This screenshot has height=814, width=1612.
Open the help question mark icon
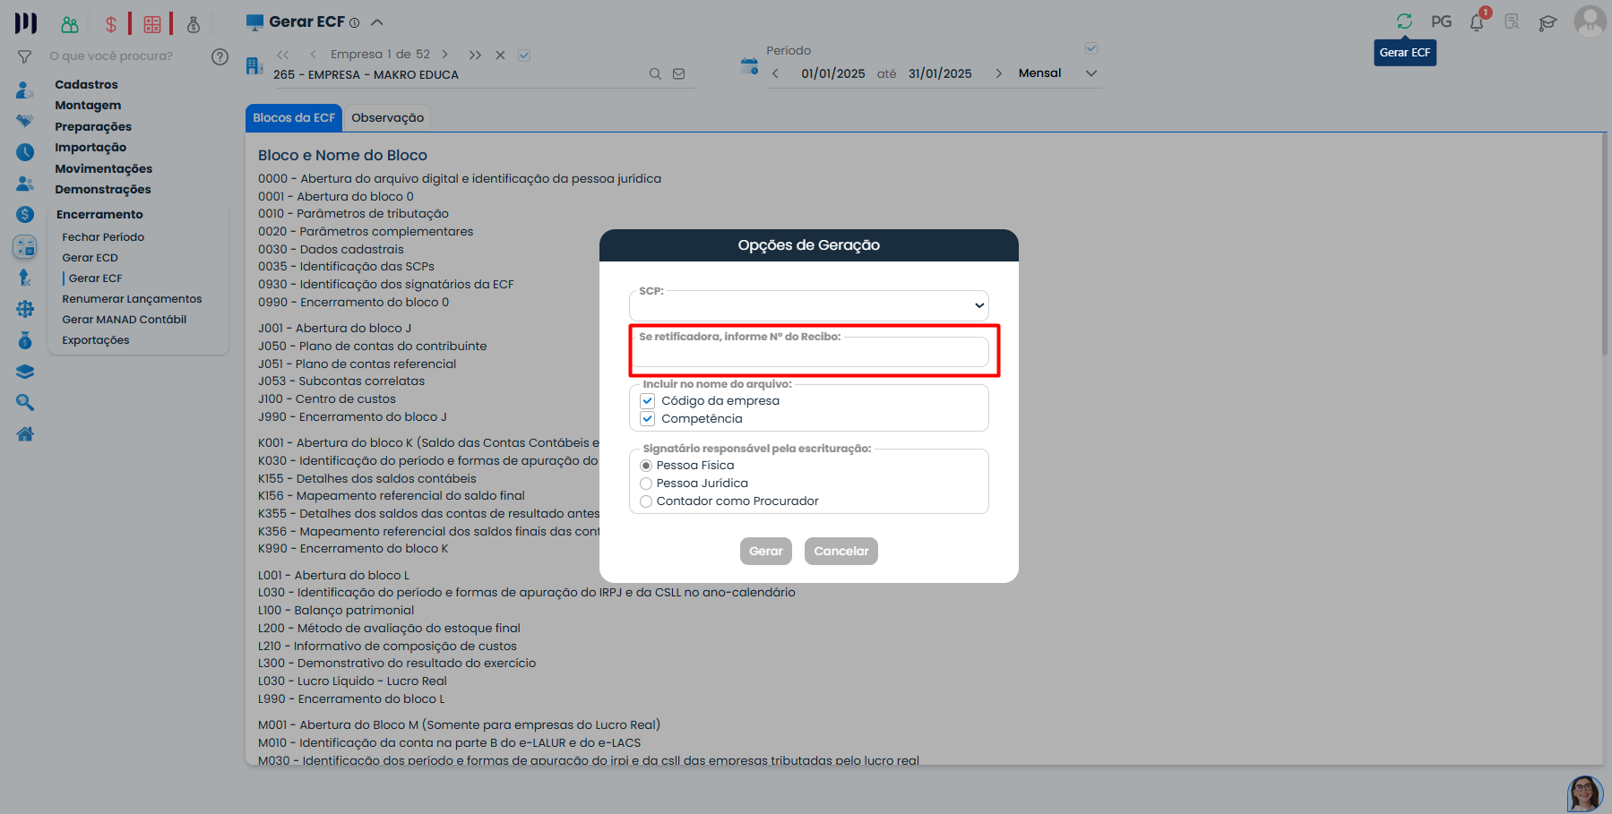(220, 56)
